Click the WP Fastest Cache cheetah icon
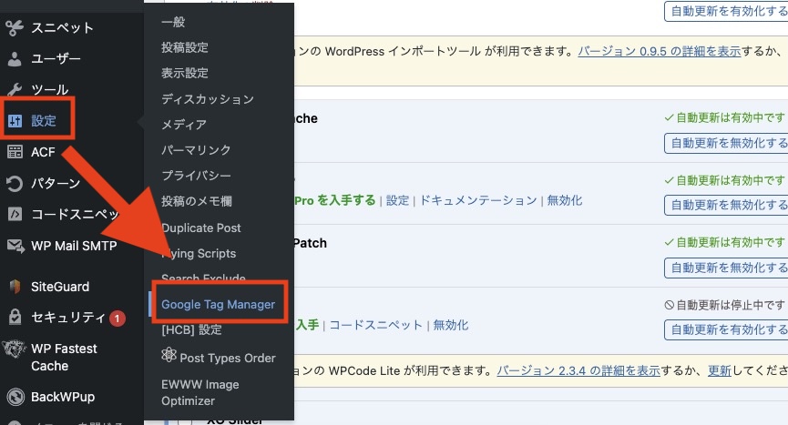 (15, 351)
